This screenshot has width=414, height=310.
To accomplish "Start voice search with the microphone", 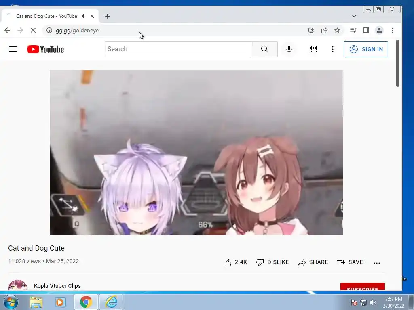I will click(x=289, y=49).
